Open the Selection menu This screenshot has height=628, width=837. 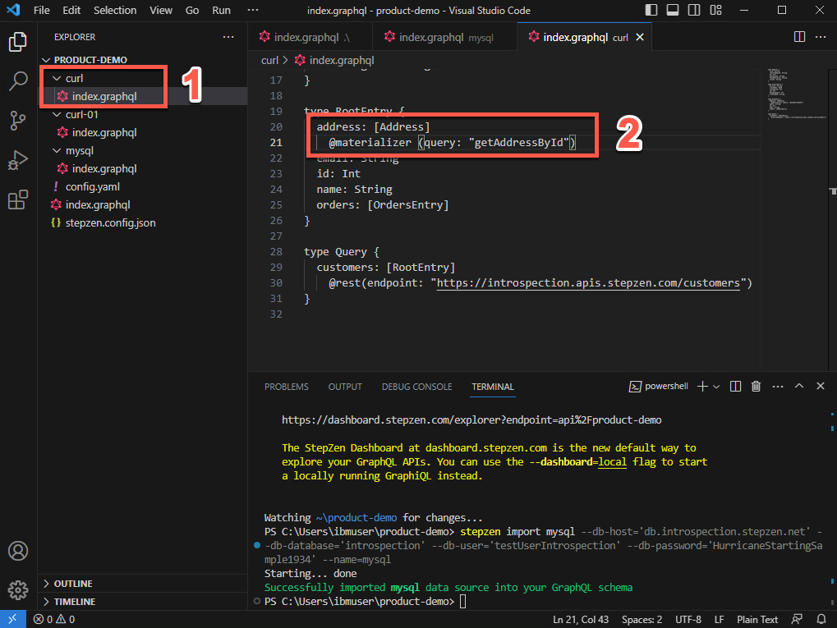click(x=115, y=11)
